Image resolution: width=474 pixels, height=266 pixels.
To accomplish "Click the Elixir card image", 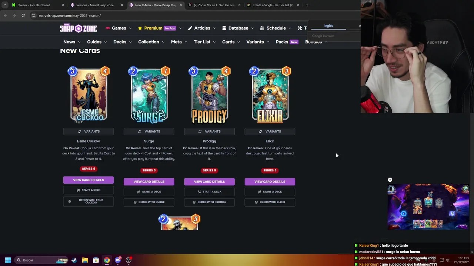I will coord(270,95).
